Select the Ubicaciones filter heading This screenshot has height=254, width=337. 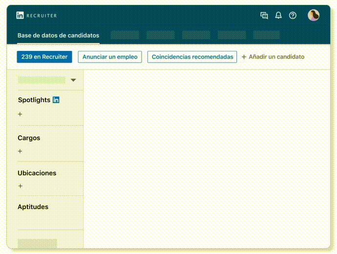click(x=37, y=173)
